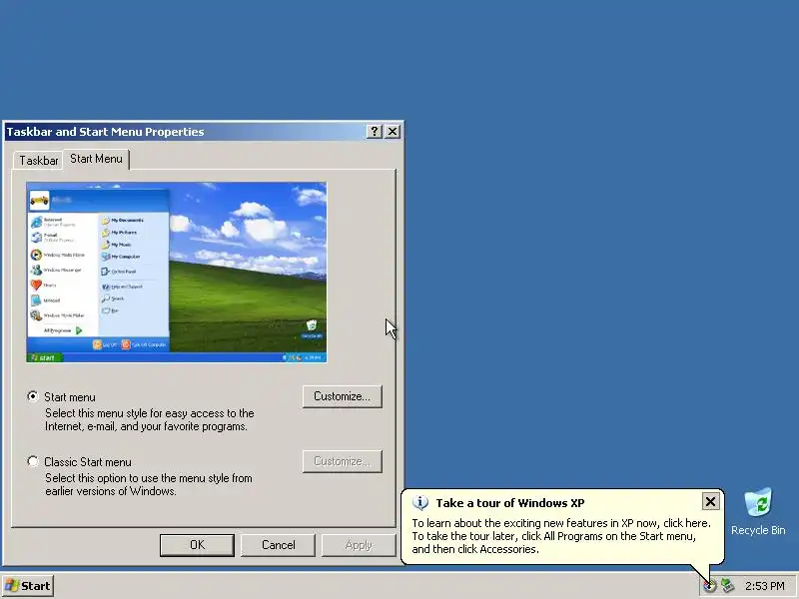Close the Taskbar and Start Menu Properties dialog
This screenshot has width=799, height=599.
[393, 132]
